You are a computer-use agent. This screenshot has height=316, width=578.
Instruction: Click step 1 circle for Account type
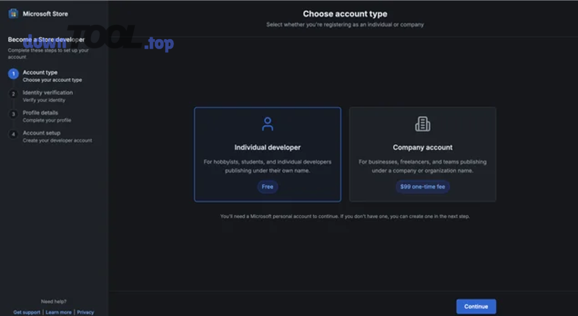click(13, 74)
